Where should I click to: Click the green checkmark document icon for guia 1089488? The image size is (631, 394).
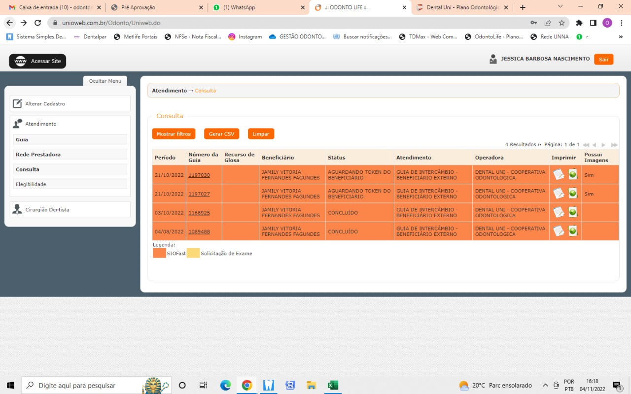[572, 231]
